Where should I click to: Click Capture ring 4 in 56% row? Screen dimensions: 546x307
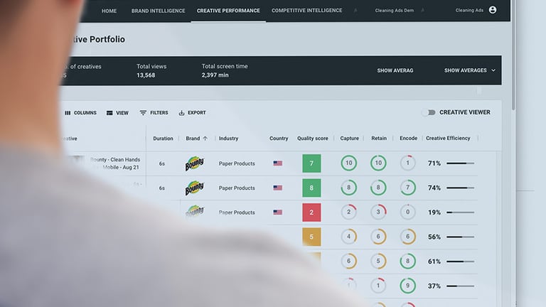click(348, 237)
